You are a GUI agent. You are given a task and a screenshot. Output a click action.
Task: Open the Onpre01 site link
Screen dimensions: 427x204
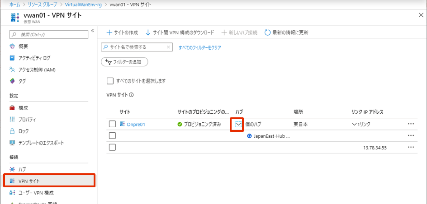(x=136, y=125)
